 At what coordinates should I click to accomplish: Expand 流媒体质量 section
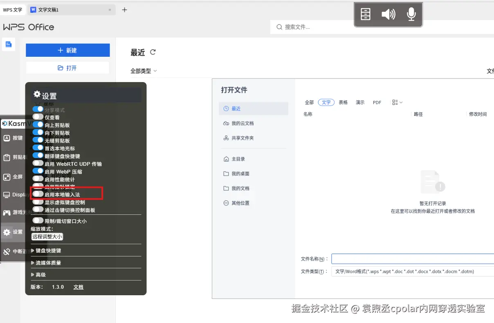[46, 263]
